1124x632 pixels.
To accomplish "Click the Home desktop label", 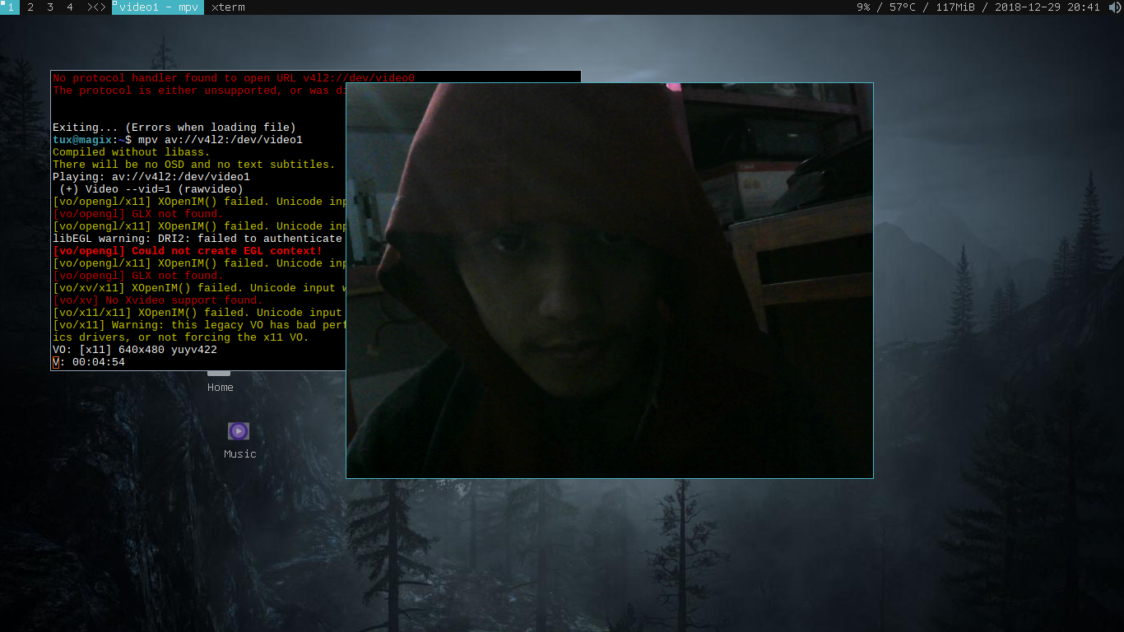I will (221, 388).
